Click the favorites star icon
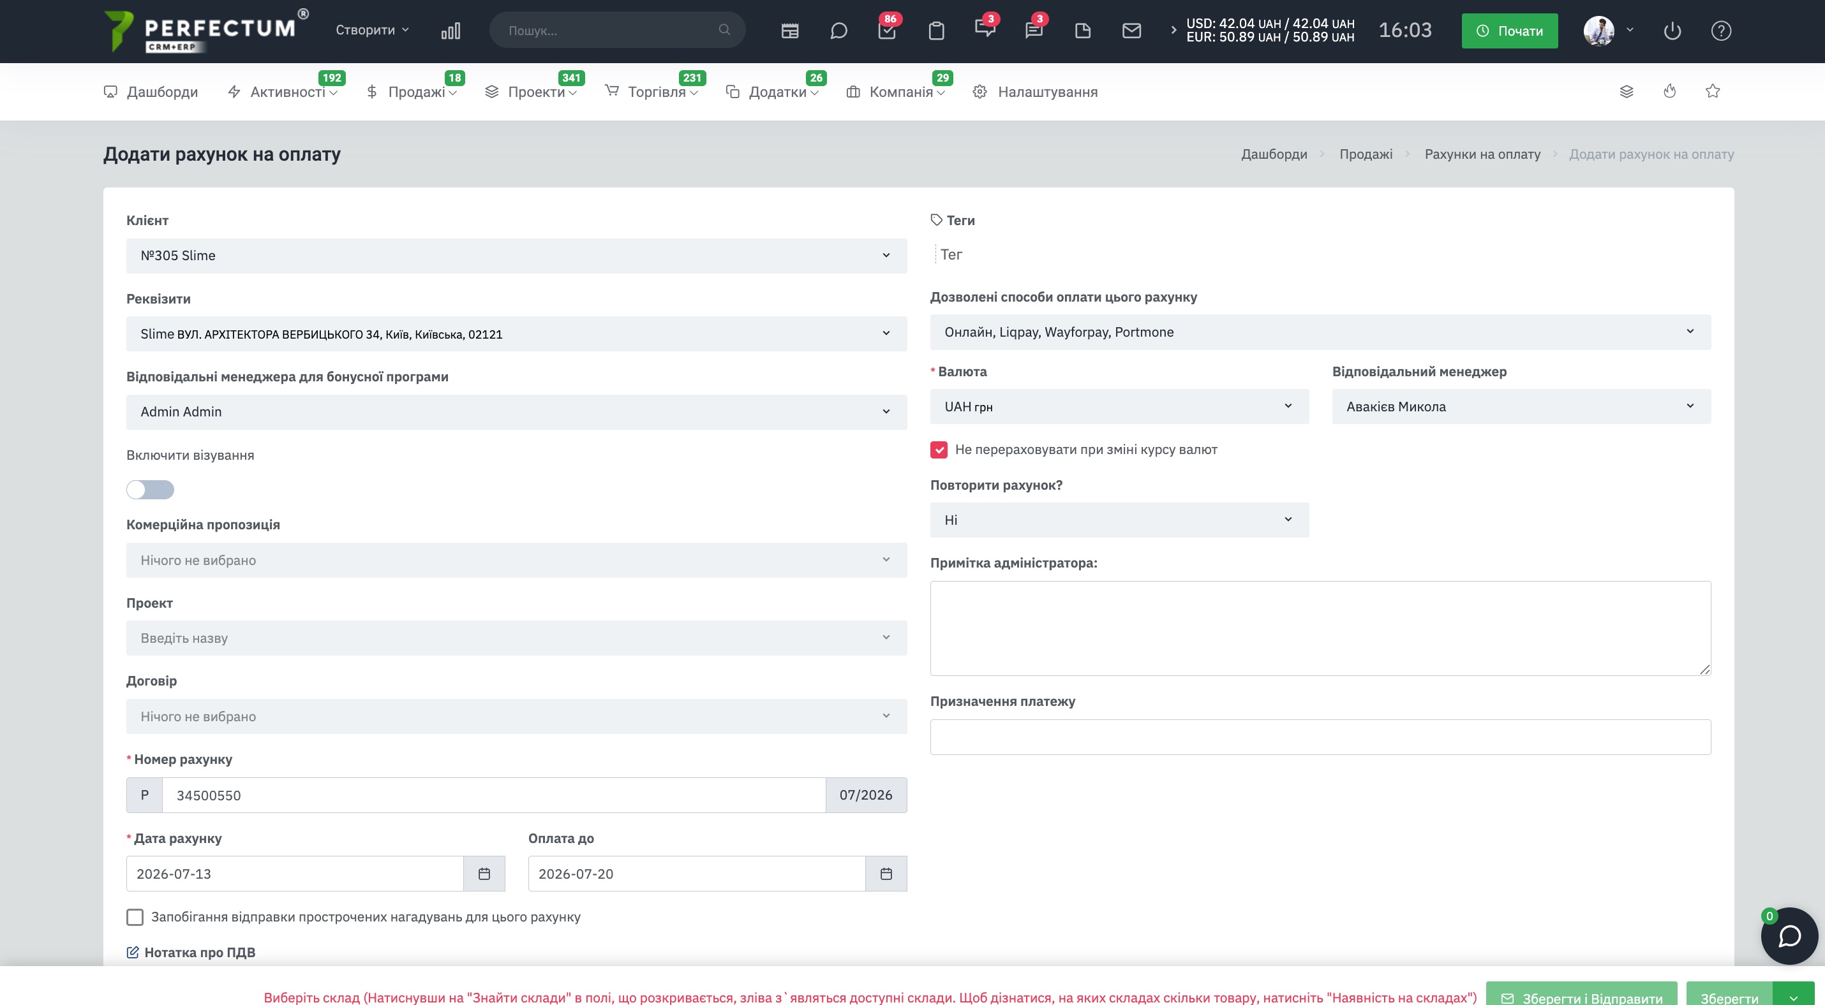Screen dimensions: 1825x1005 1712,91
